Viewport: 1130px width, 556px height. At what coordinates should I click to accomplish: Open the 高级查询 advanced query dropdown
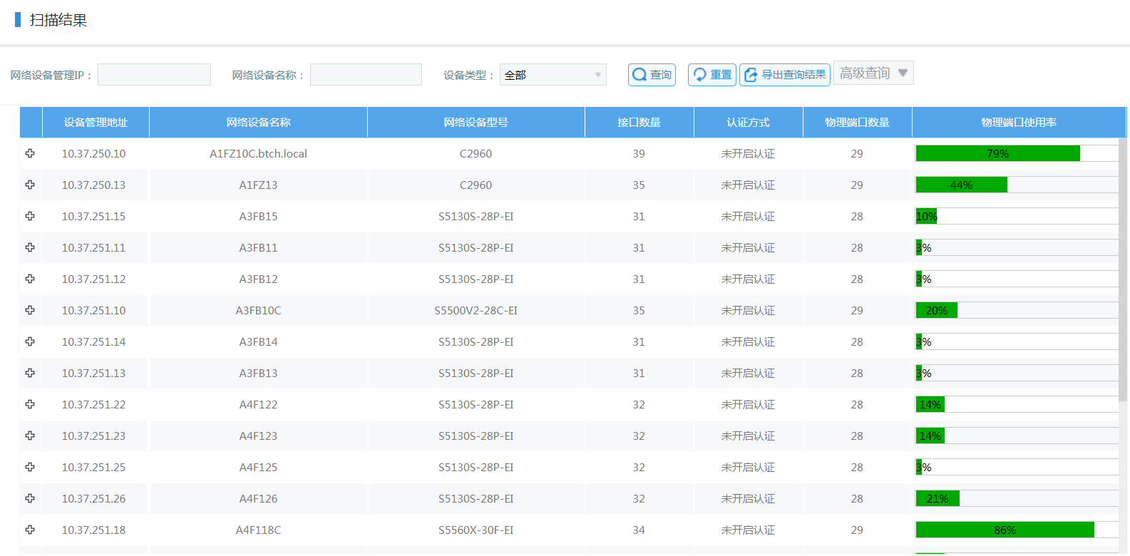(x=873, y=73)
